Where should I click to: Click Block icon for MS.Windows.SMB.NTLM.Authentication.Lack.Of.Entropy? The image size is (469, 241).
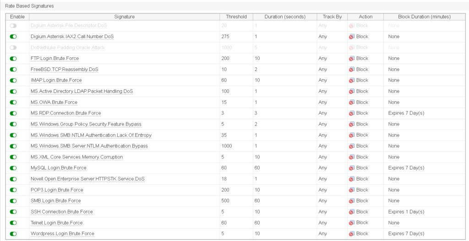[352, 135]
